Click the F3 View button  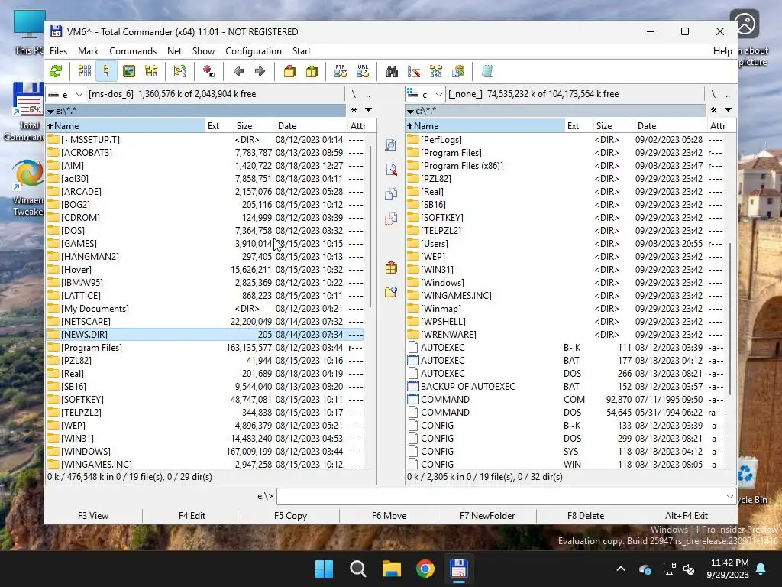pos(93,516)
